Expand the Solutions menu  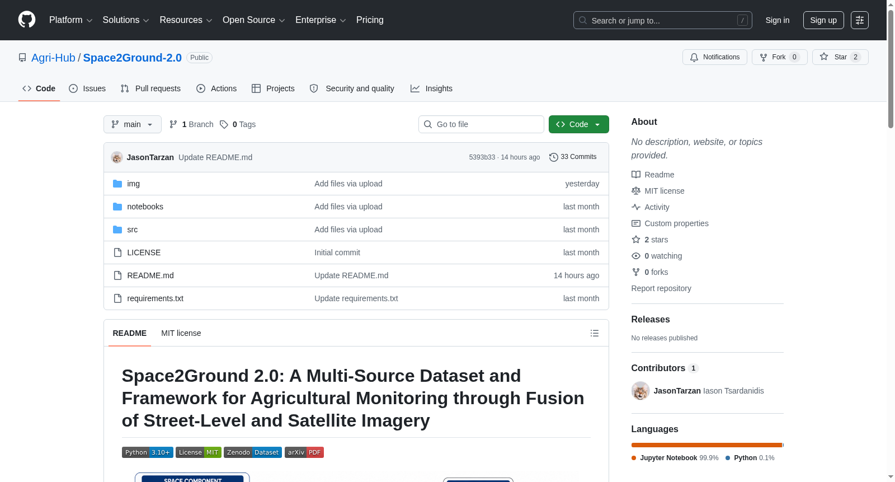coord(126,20)
